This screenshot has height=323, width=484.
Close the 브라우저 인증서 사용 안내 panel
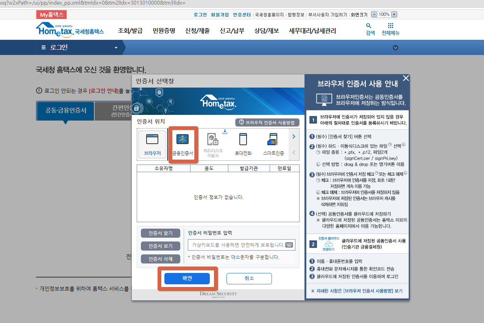(x=406, y=78)
